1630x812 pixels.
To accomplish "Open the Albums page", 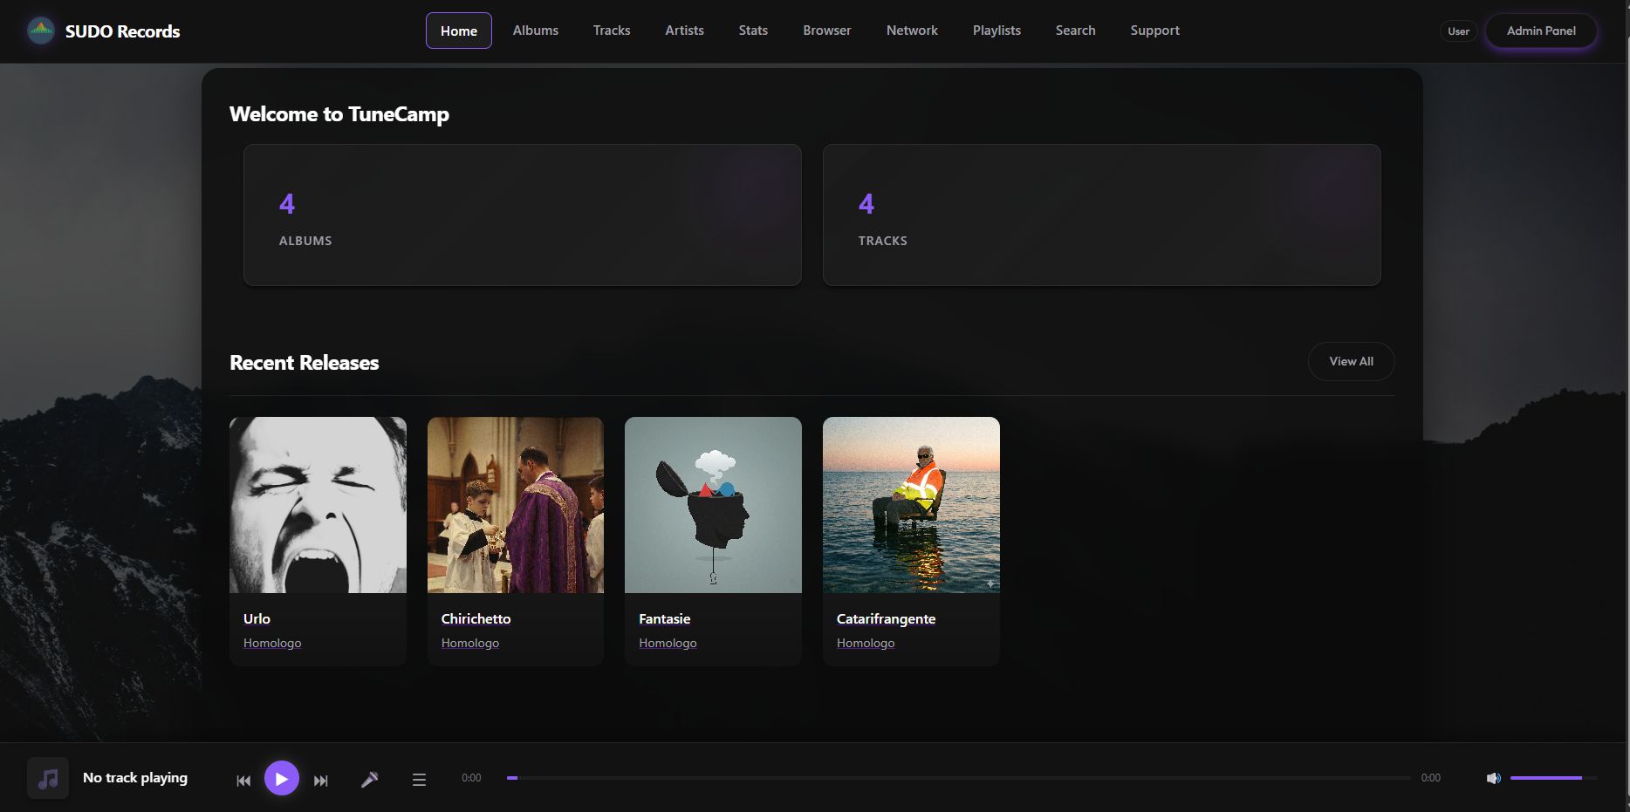I will [535, 30].
